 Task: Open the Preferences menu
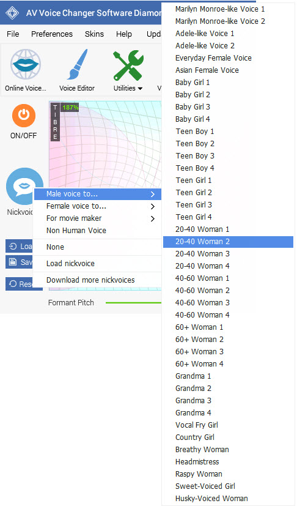tap(52, 34)
